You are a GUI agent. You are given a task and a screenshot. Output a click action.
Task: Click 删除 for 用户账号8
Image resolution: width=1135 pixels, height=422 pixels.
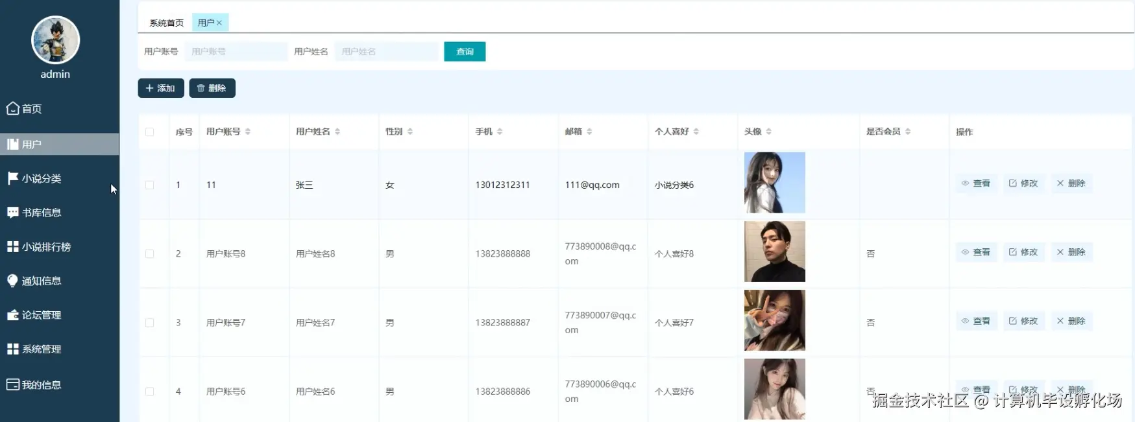(x=1071, y=252)
